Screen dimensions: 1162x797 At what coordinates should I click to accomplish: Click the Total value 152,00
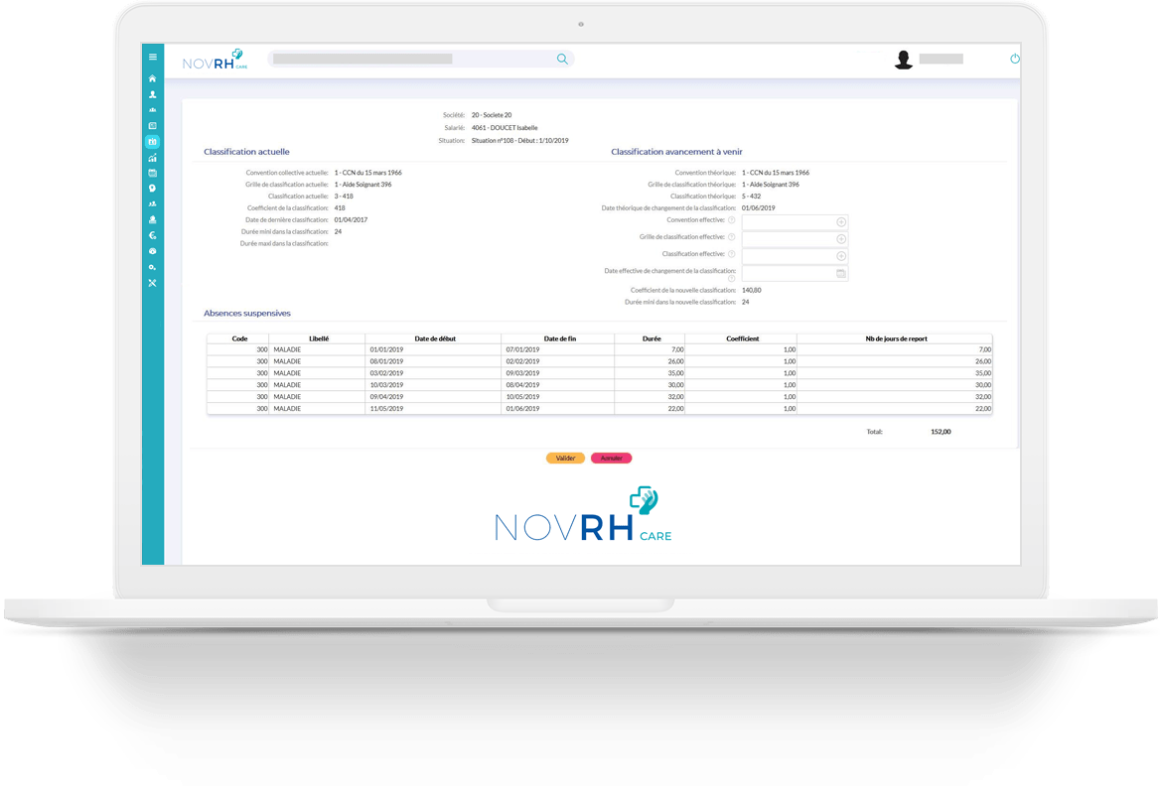(x=941, y=432)
